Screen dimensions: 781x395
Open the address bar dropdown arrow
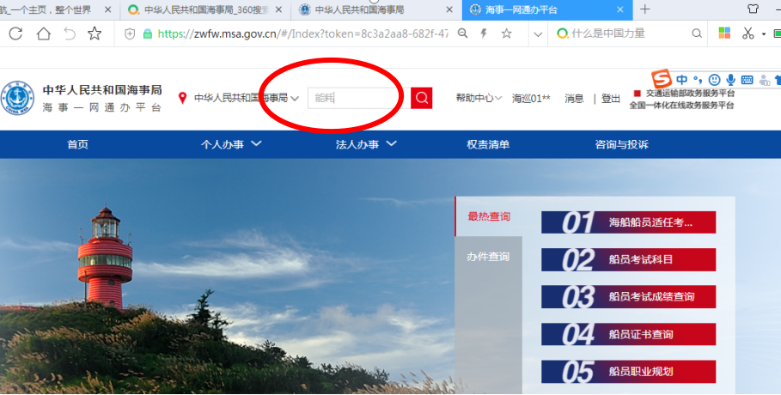[538, 34]
